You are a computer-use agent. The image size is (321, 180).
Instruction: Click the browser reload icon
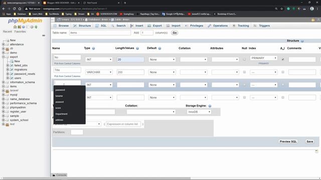tap(14, 9)
